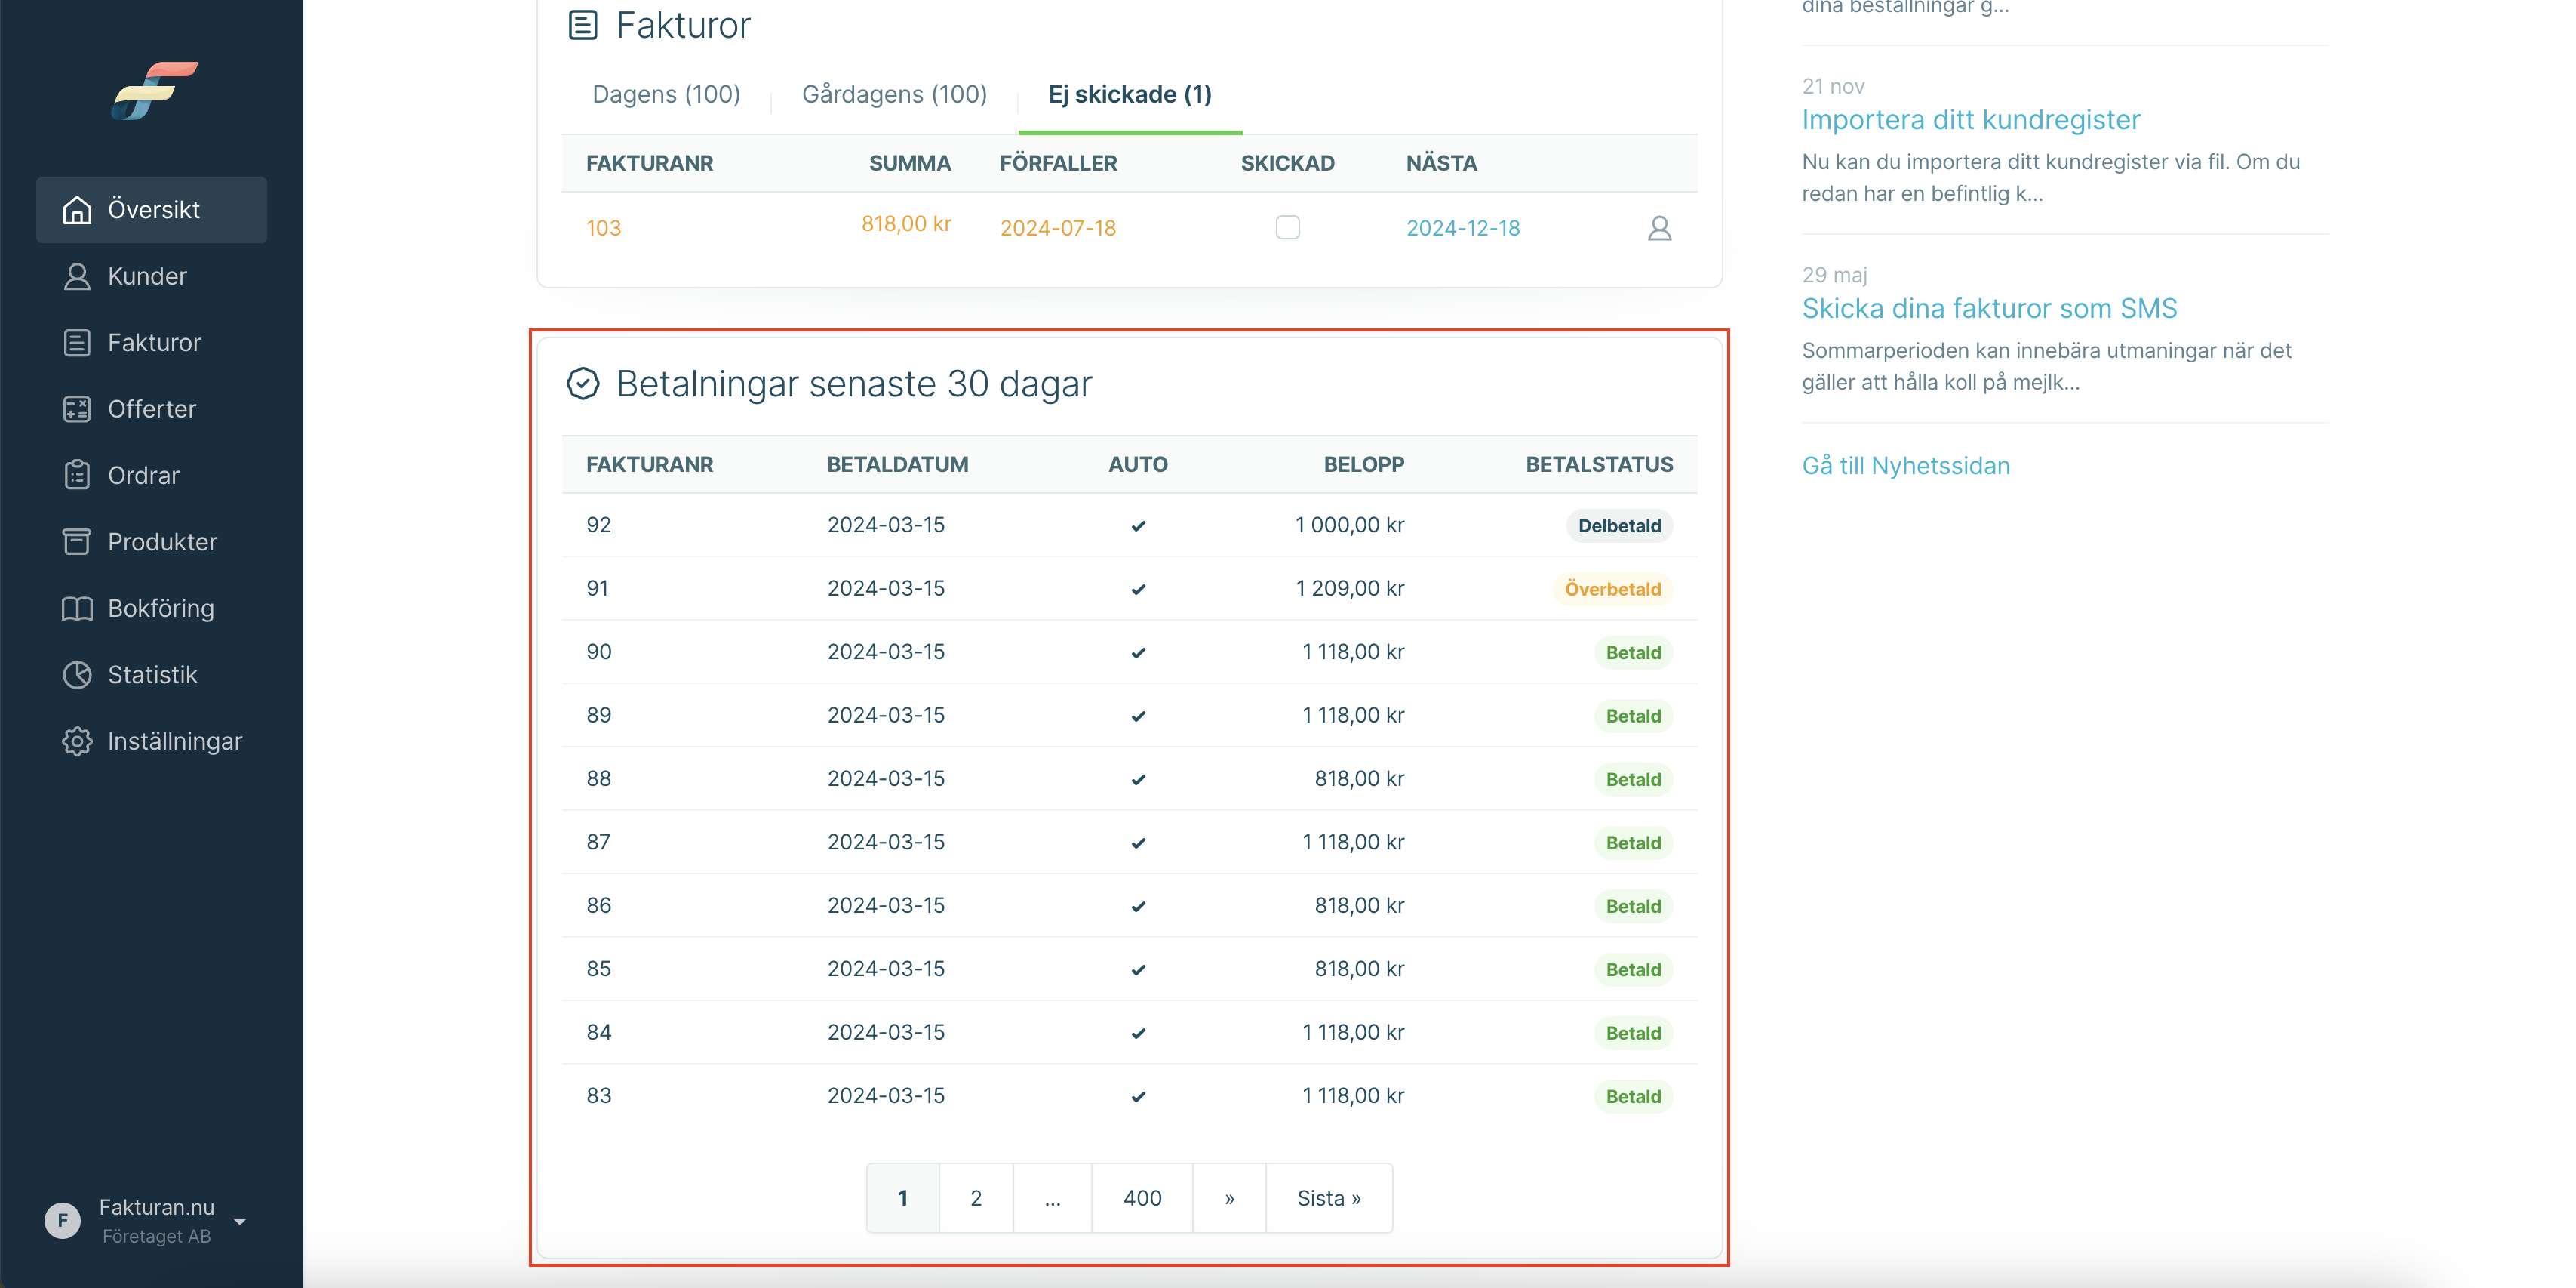2576x1288 pixels.
Task: Open the Gå till Nyhetssidan link
Action: coord(1905,465)
